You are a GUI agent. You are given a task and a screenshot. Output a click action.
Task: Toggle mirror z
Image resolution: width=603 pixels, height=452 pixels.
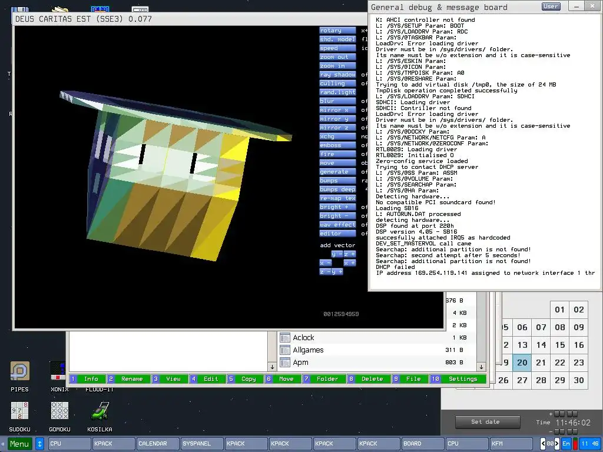click(x=337, y=128)
